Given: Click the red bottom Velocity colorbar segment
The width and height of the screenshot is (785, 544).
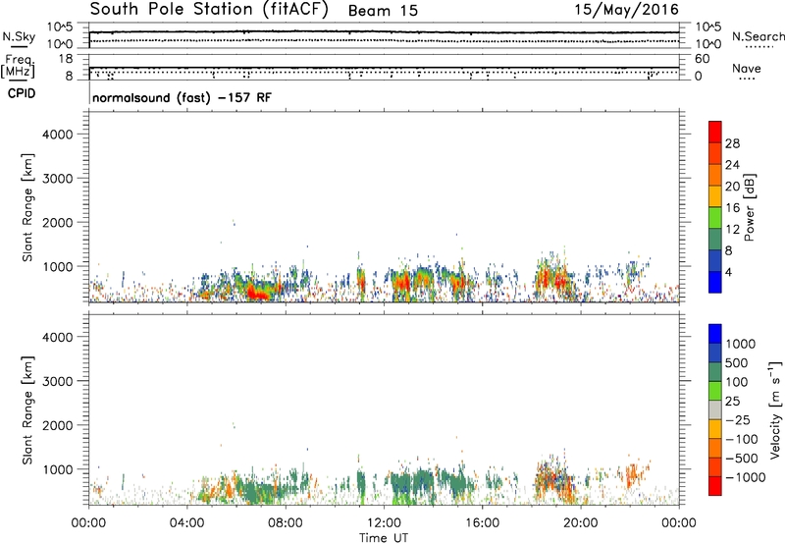Looking at the screenshot, I should (x=715, y=486).
